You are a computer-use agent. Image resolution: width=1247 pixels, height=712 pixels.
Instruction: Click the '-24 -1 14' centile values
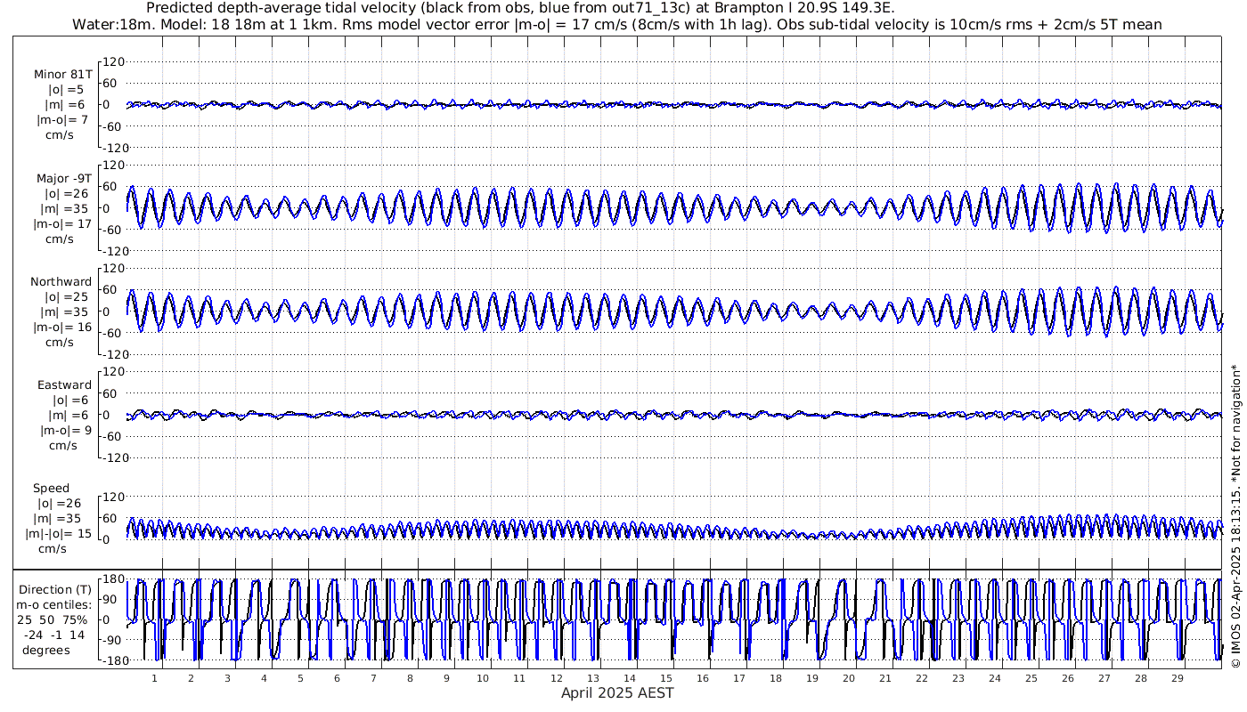point(54,635)
